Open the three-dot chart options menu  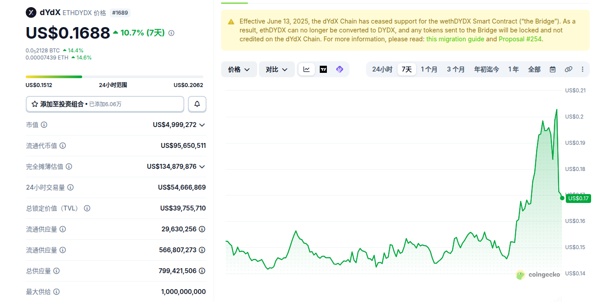(583, 69)
